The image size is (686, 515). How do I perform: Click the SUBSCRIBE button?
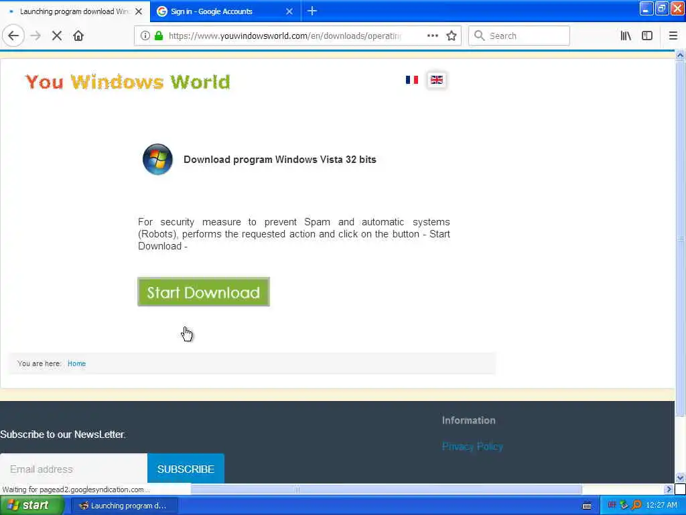pyautogui.click(x=186, y=469)
